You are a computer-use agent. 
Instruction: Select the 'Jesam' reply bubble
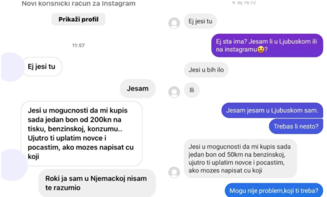point(138,89)
